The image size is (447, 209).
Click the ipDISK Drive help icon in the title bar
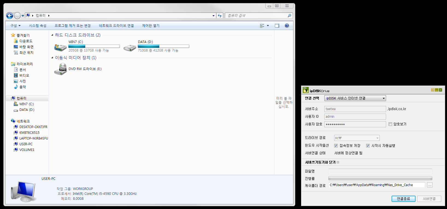(433, 90)
